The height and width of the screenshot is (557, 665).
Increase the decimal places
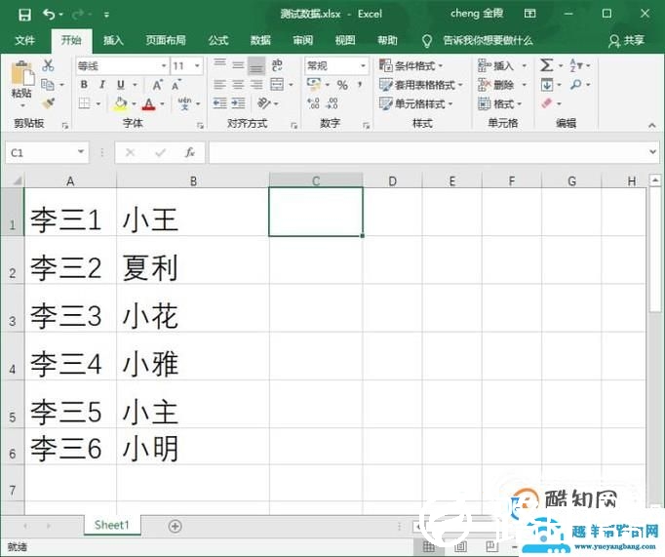(x=313, y=103)
